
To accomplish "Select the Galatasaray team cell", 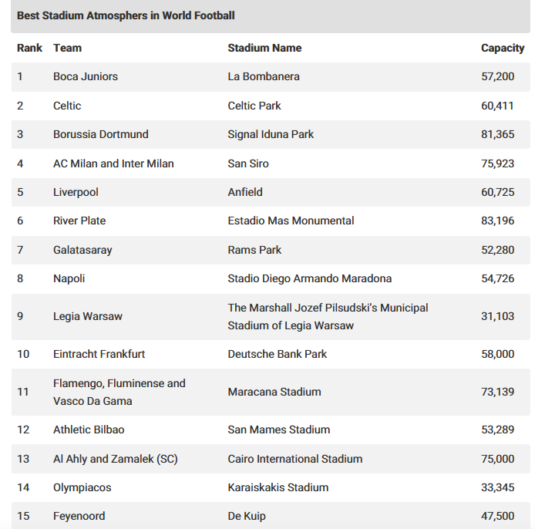I will (x=82, y=250).
